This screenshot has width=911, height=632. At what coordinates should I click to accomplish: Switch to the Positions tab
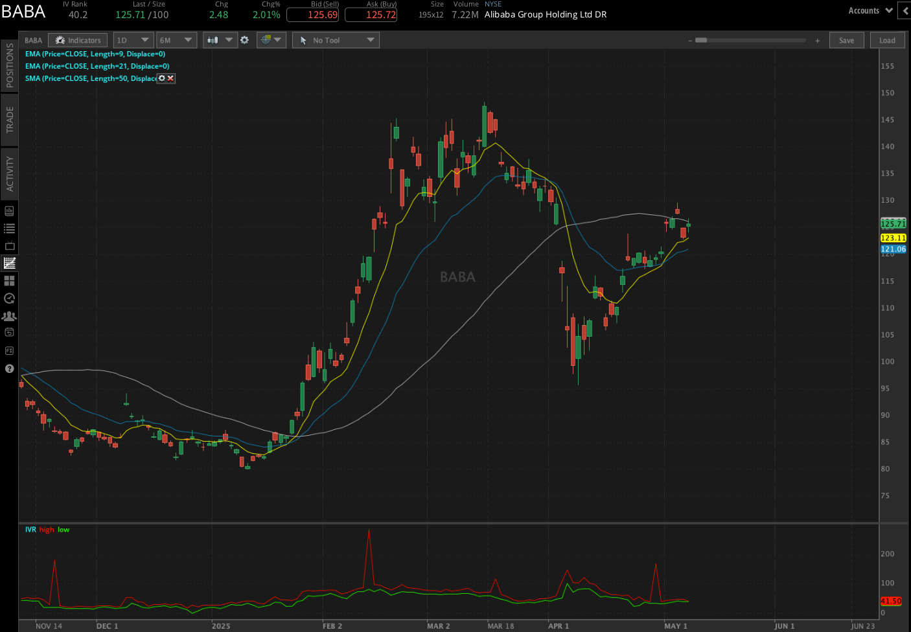pyautogui.click(x=9, y=65)
